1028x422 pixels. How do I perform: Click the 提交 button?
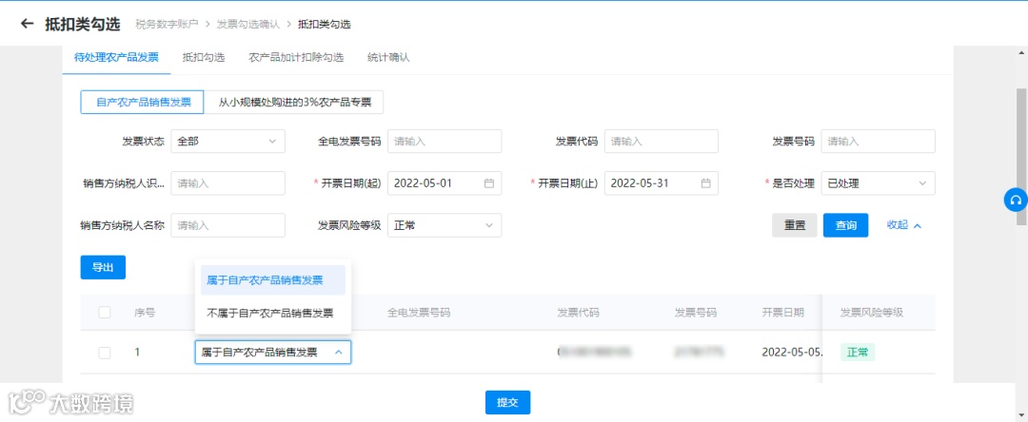pyautogui.click(x=507, y=402)
